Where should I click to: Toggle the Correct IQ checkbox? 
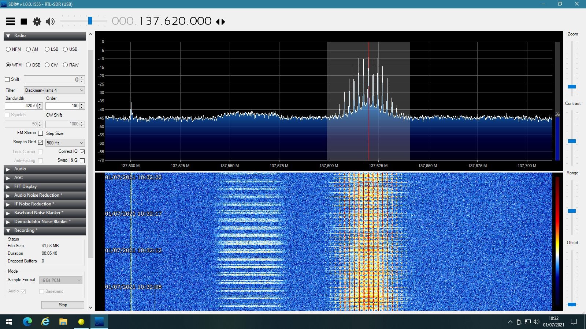tap(82, 152)
